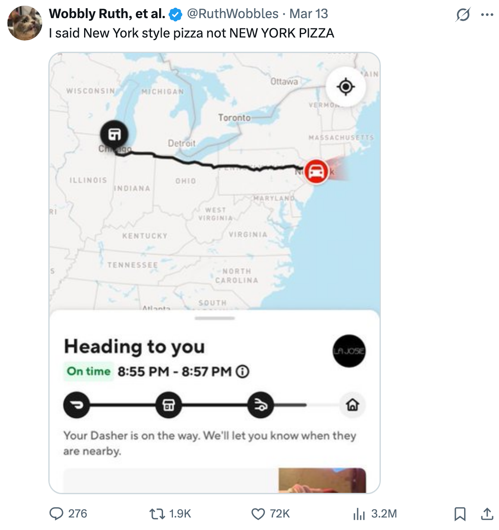
Task: Click the store marker on the map
Action: point(114,134)
